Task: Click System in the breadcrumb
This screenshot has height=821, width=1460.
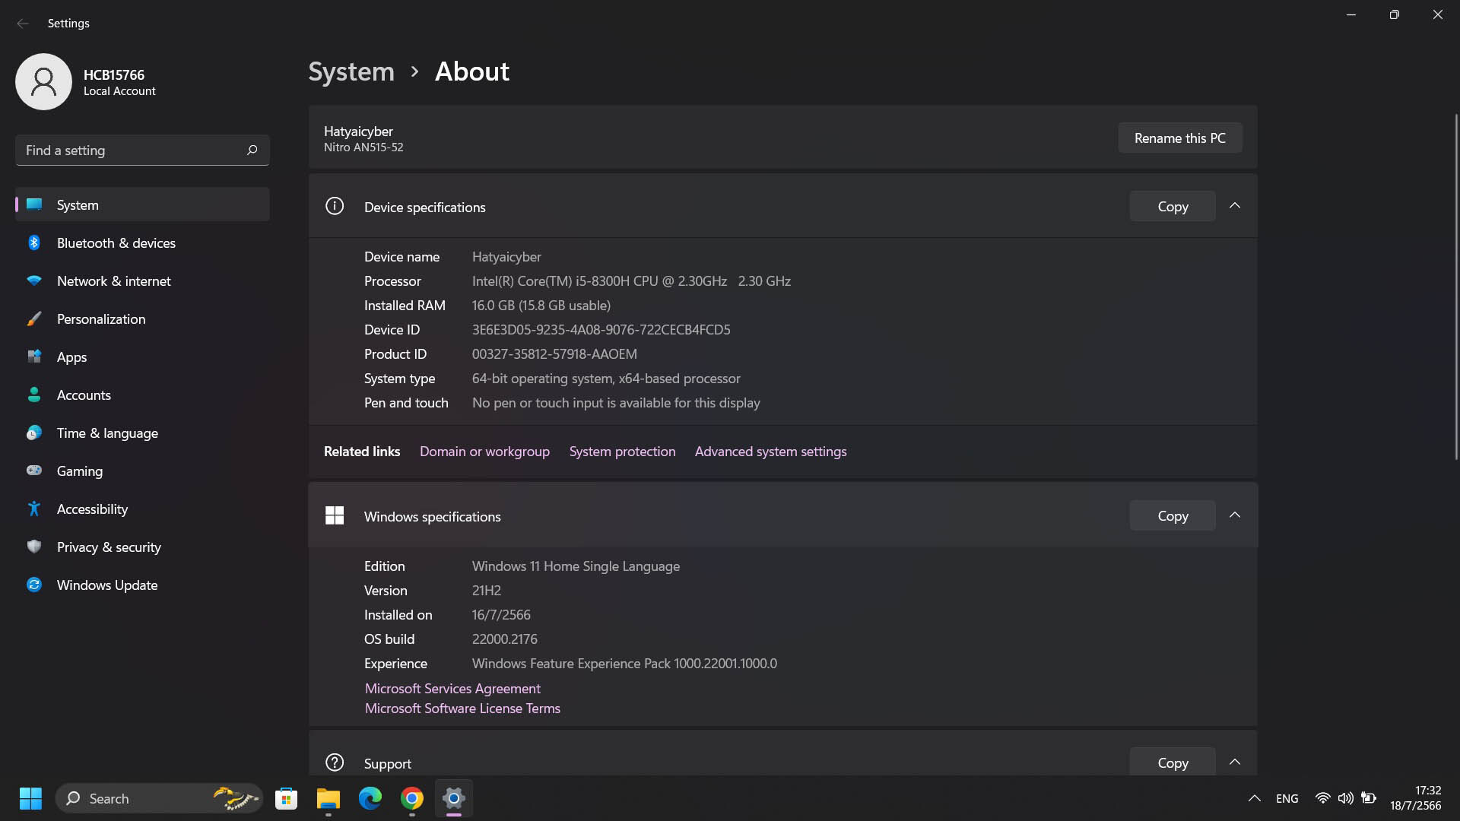Action: 351,71
